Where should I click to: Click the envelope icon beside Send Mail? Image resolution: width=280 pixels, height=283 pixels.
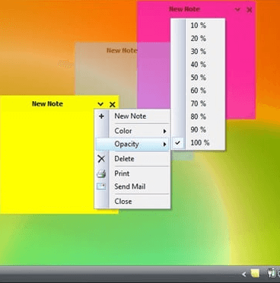coord(101,186)
